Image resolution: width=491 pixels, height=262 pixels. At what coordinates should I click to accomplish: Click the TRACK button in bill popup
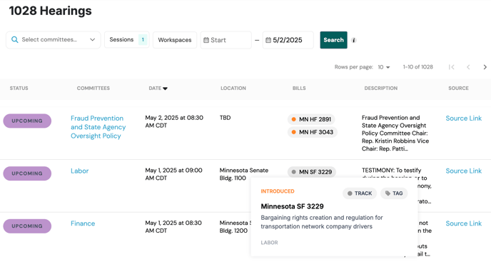point(360,193)
